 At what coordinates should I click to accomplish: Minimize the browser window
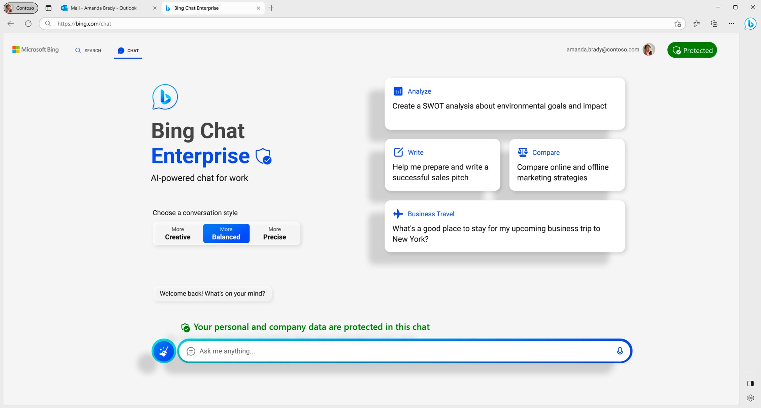[x=718, y=7]
